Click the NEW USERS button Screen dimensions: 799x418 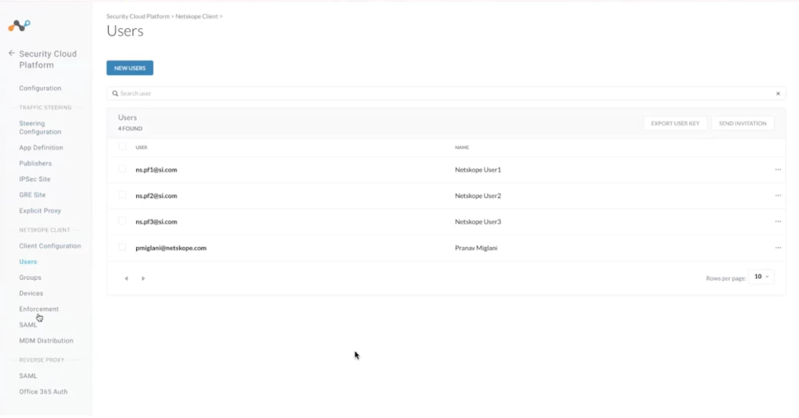click(130, 68)
